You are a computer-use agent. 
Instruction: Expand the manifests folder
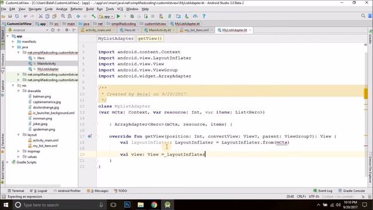tap(13, 41)
